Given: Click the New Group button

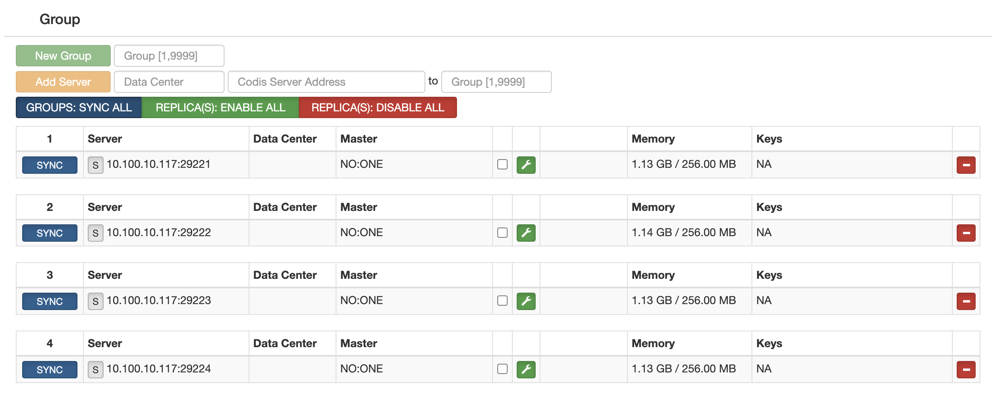Looking at the screenshot, I should pos(63,56).
